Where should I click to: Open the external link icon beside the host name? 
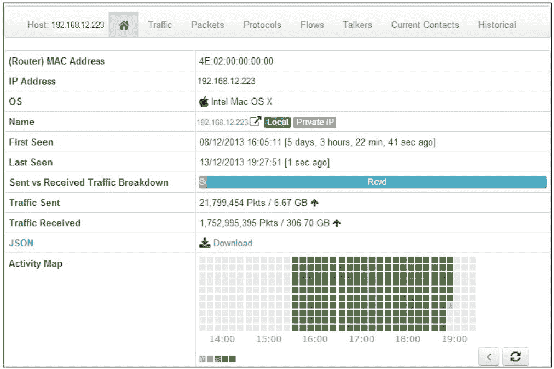tap(255, 122)
